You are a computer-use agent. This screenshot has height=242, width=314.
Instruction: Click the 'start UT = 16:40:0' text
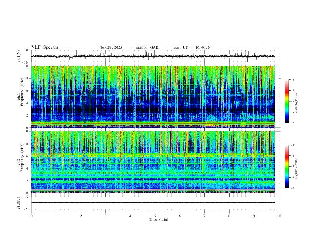pos(191,47)
